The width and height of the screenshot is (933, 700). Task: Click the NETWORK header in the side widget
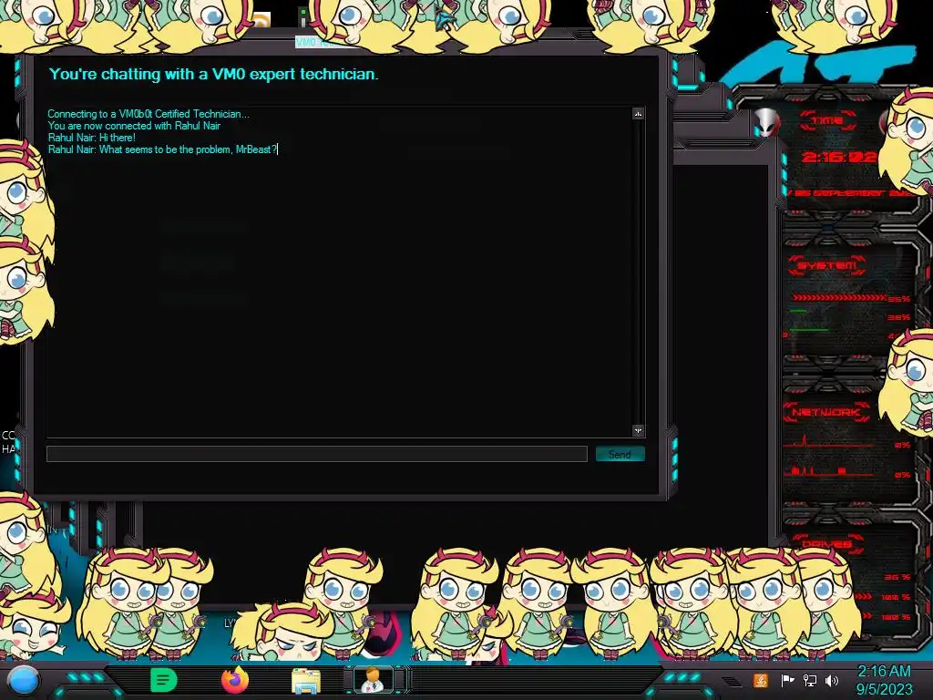[x=825, y=412]
